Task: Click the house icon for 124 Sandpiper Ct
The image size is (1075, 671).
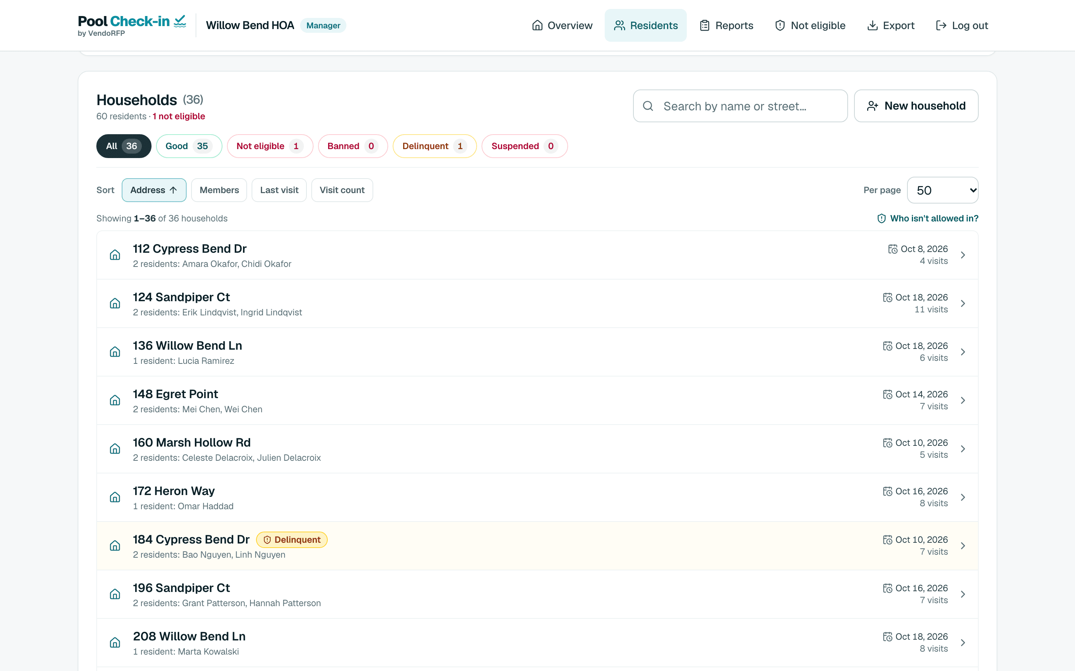Action: pyautogui.click(x=115, y=303)
